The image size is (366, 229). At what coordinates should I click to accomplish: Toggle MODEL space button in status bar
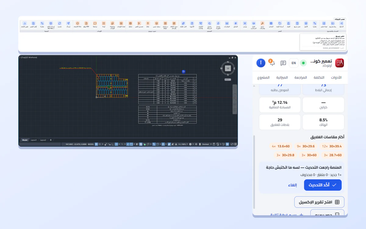[91, 144]
